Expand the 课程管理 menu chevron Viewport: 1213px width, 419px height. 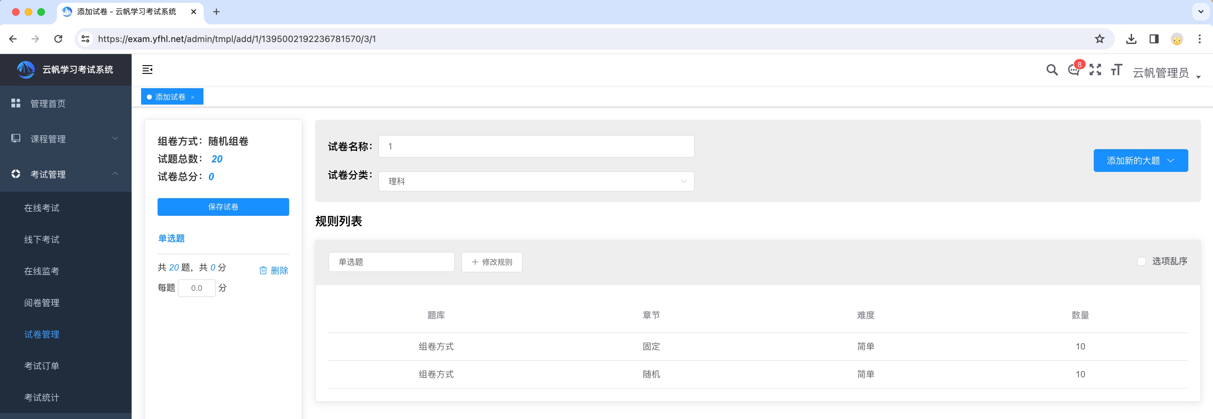115,138
